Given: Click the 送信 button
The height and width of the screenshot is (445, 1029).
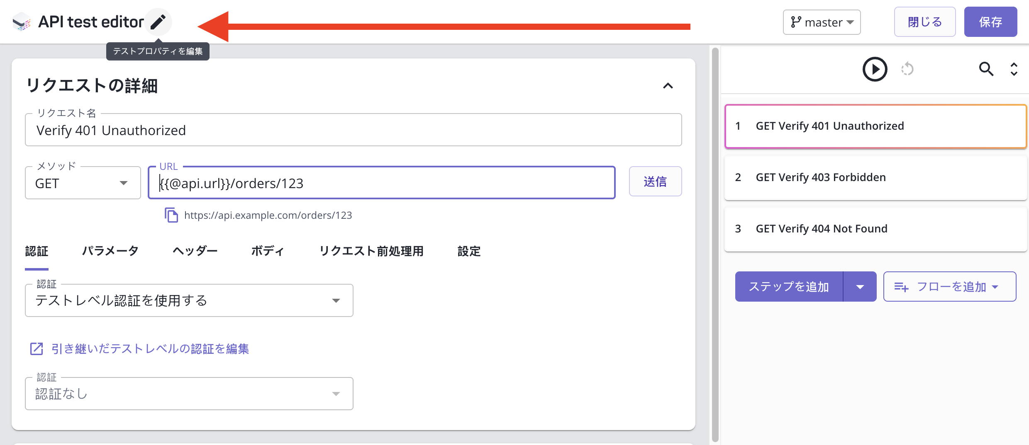Looking at the screenshot, I should (x=655, y=181).
